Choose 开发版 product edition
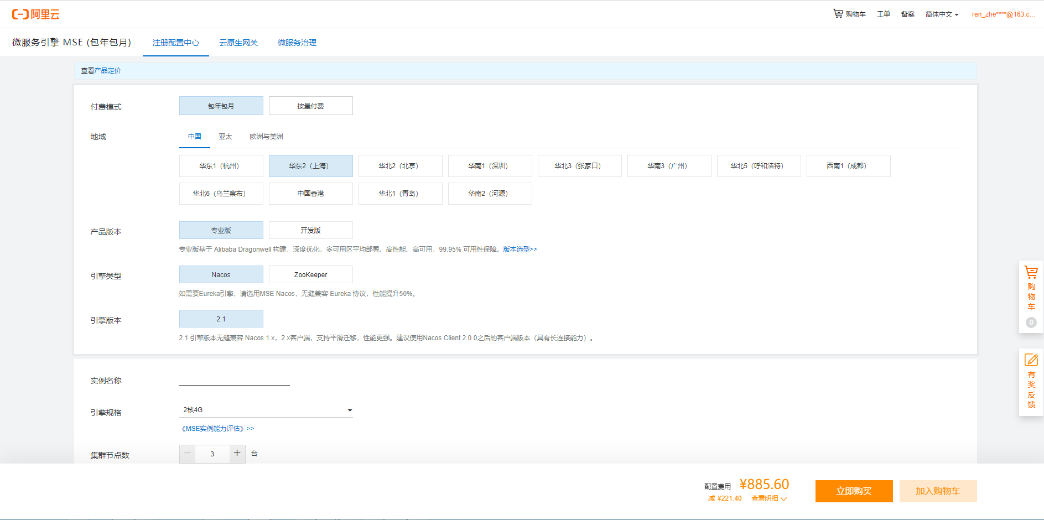This screenshot has height=520, width=1044. pos(310,231)
